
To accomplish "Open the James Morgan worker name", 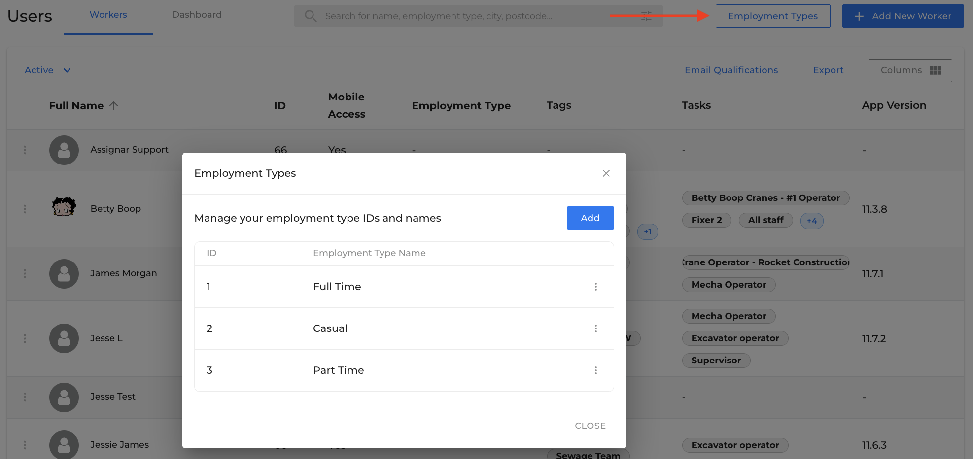I will 124,273.
